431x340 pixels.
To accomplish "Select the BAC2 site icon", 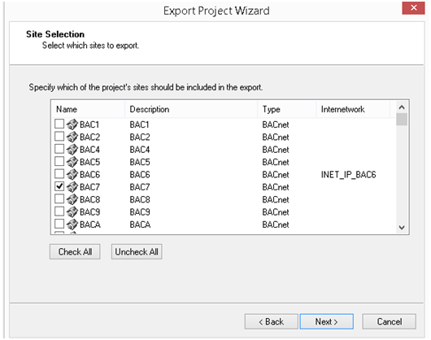I will [72, 137].
